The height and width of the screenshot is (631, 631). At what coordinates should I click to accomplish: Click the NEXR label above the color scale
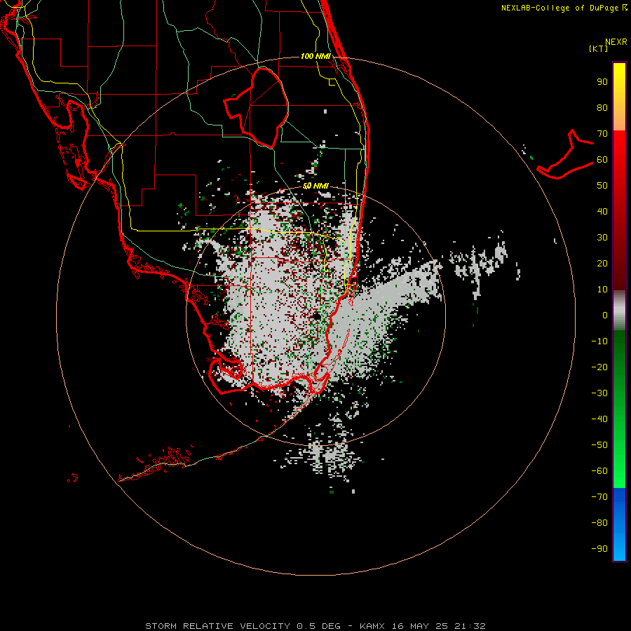click(616, 42)
